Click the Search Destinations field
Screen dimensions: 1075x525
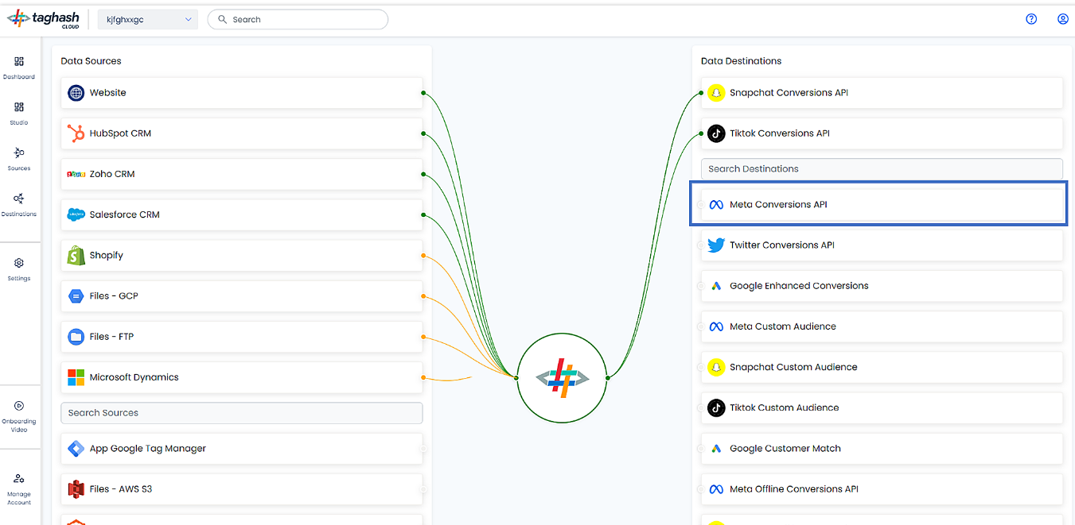[882, 168]
